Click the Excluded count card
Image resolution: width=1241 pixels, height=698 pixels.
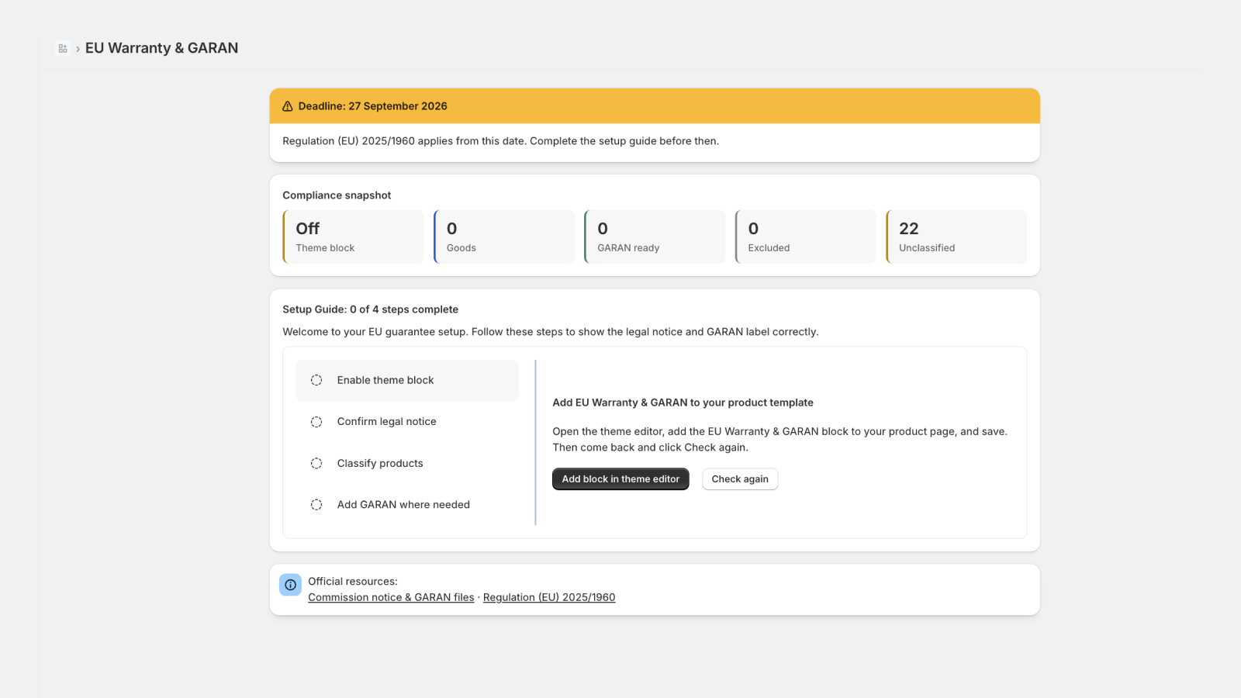pos(806,237)
